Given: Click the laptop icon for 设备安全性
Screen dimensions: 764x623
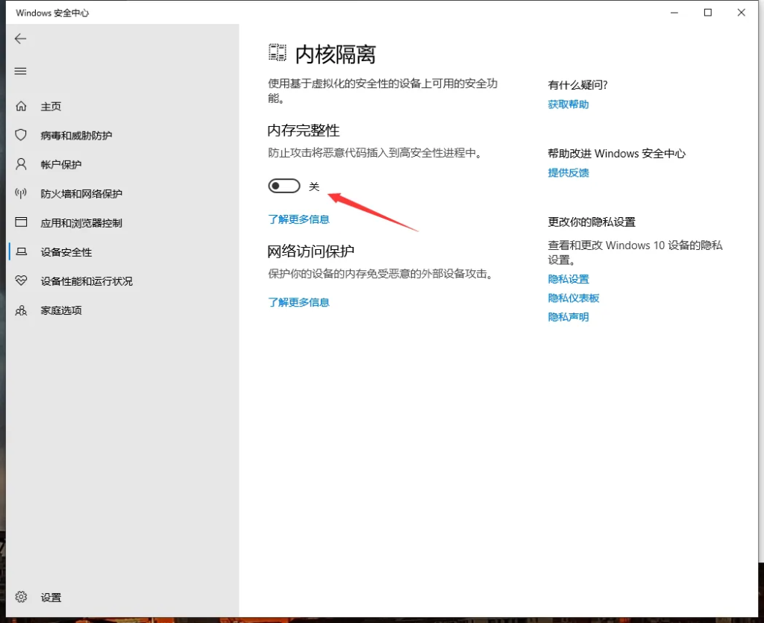Looking at the screenshot, I should click(21, 251).
